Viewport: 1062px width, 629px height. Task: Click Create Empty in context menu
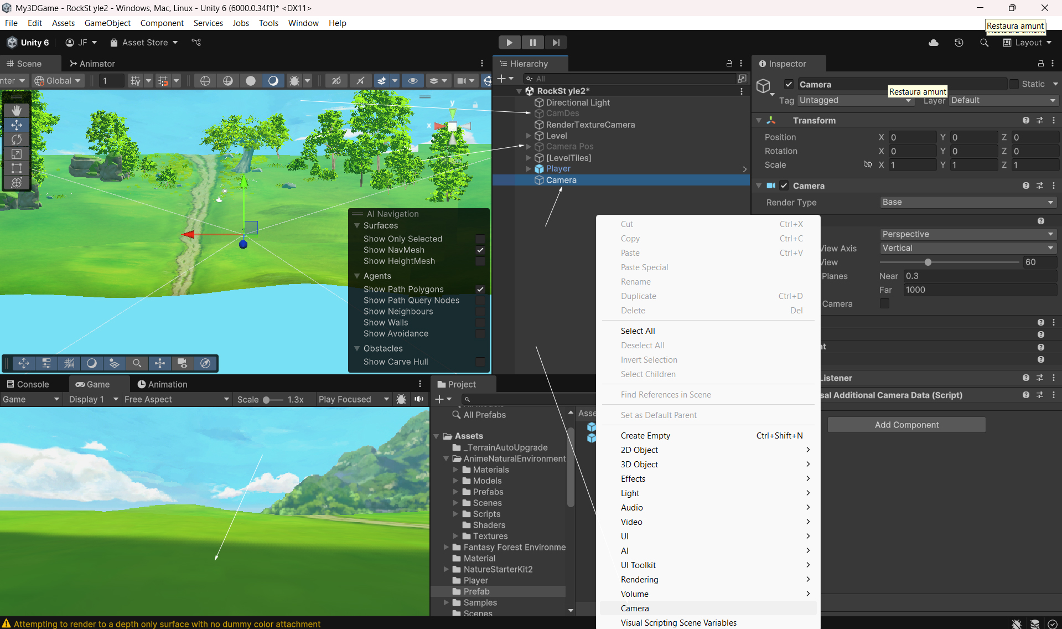[x=645, y=436]
